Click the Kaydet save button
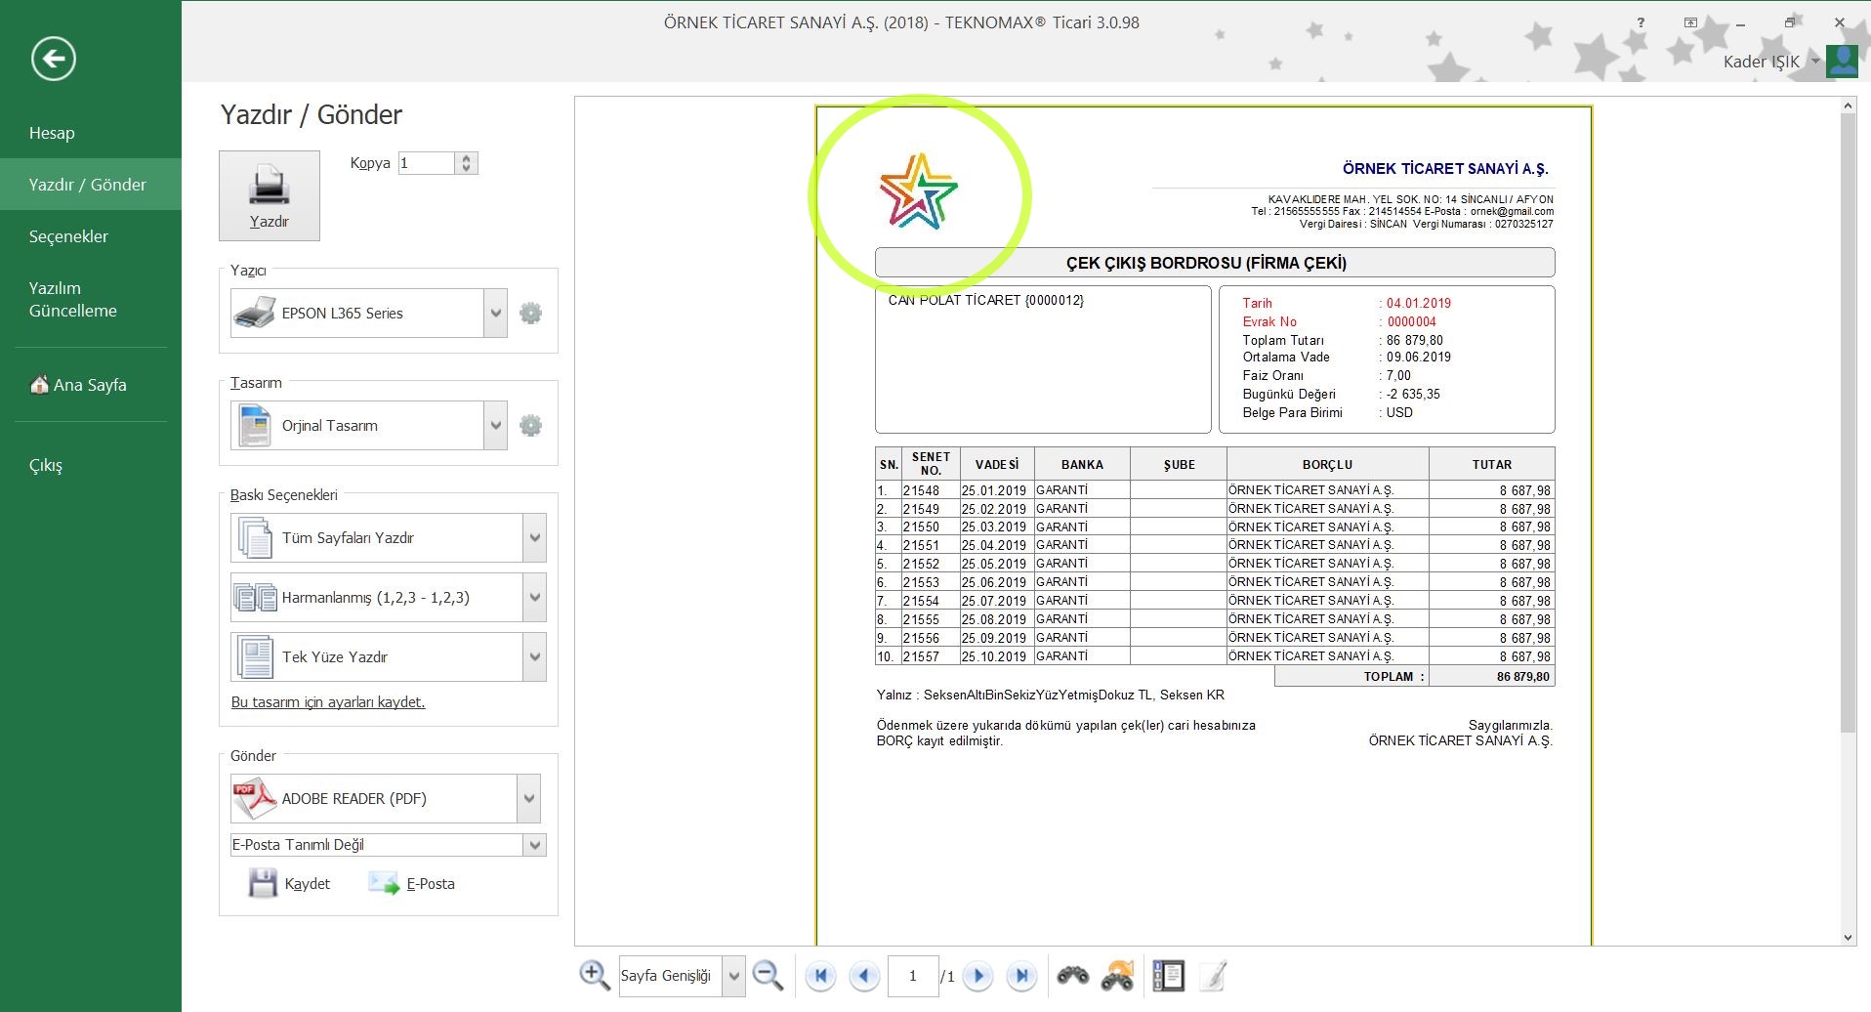This screenshot has height=1012, width=1871. (290, 884)
